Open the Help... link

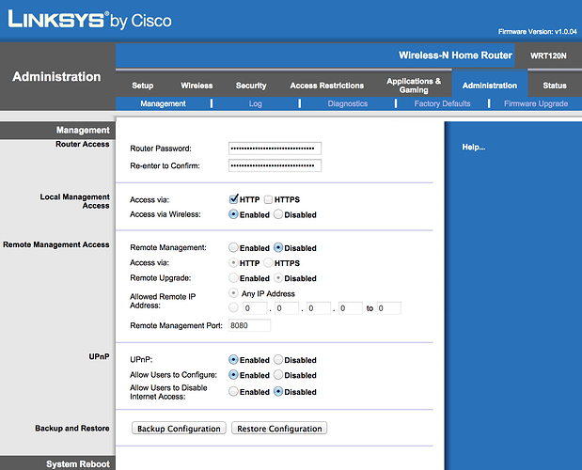click(474, 148)
